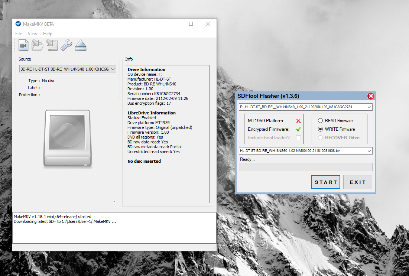The height and width of the screenshot is (276, 409).
Task: Click 'Drive platform: MT1939' line
Action: pyautogui.click(x=149, y=123)
